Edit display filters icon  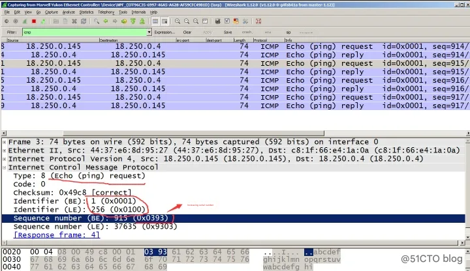coord(227,21)
